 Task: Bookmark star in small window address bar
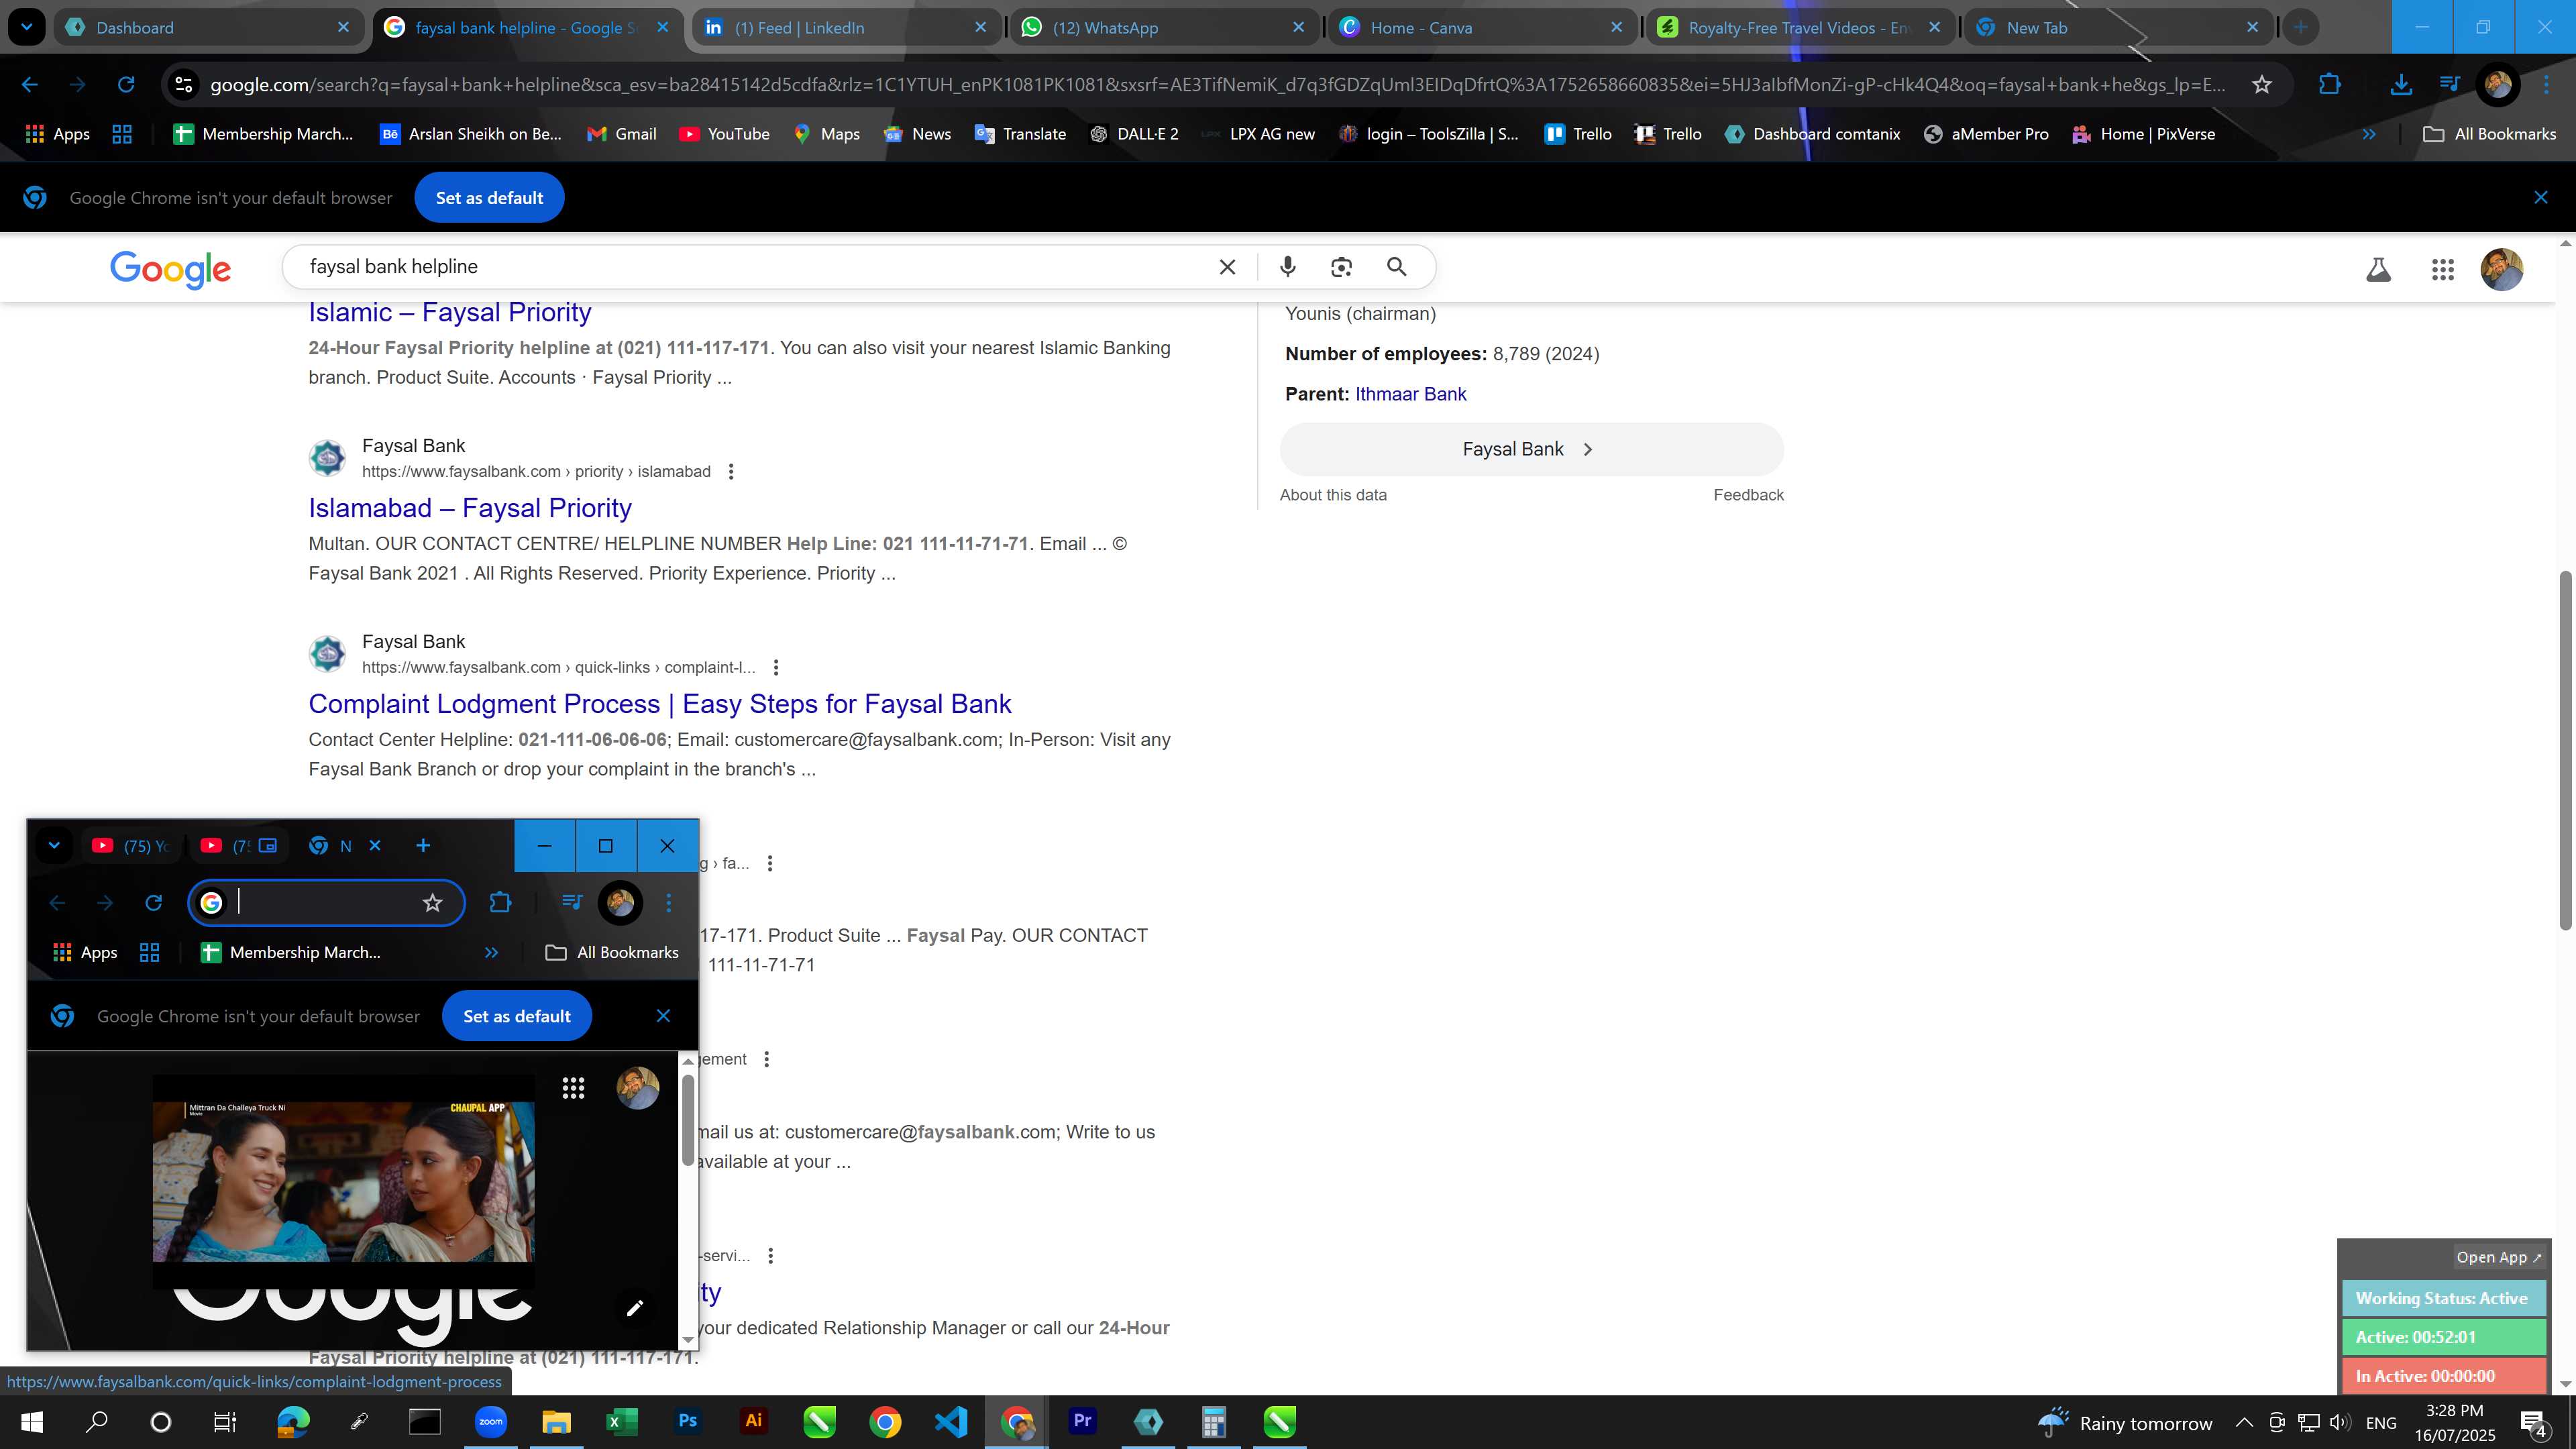coord(432,903)
